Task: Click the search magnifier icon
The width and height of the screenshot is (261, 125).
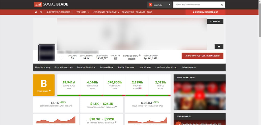Action: pos(222,5)
